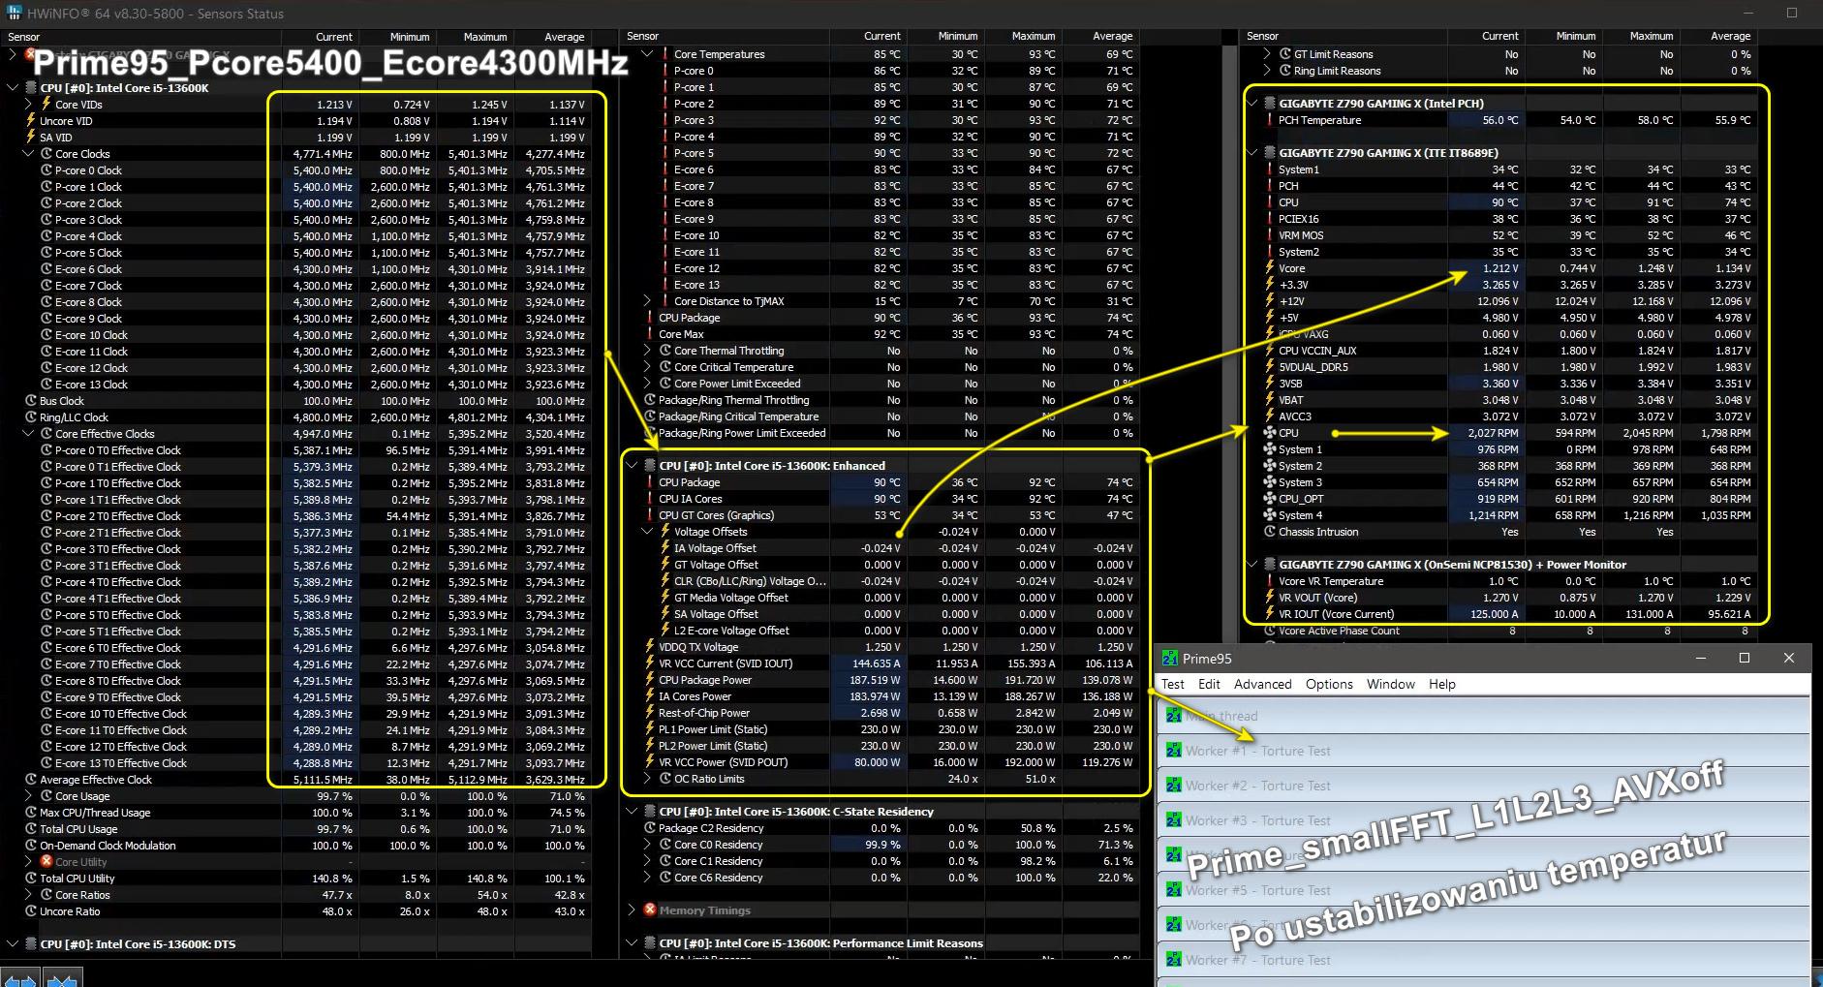The height and width of the screenshot is (987, 1823).
Task: Click the red X icon beside Memory Timings
Action: point(650,910)
